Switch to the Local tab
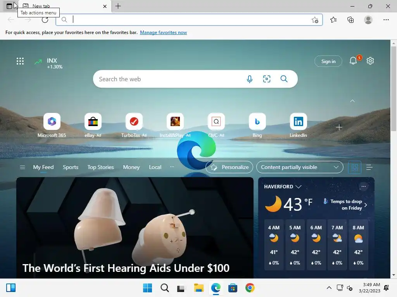 click(155, 167)
